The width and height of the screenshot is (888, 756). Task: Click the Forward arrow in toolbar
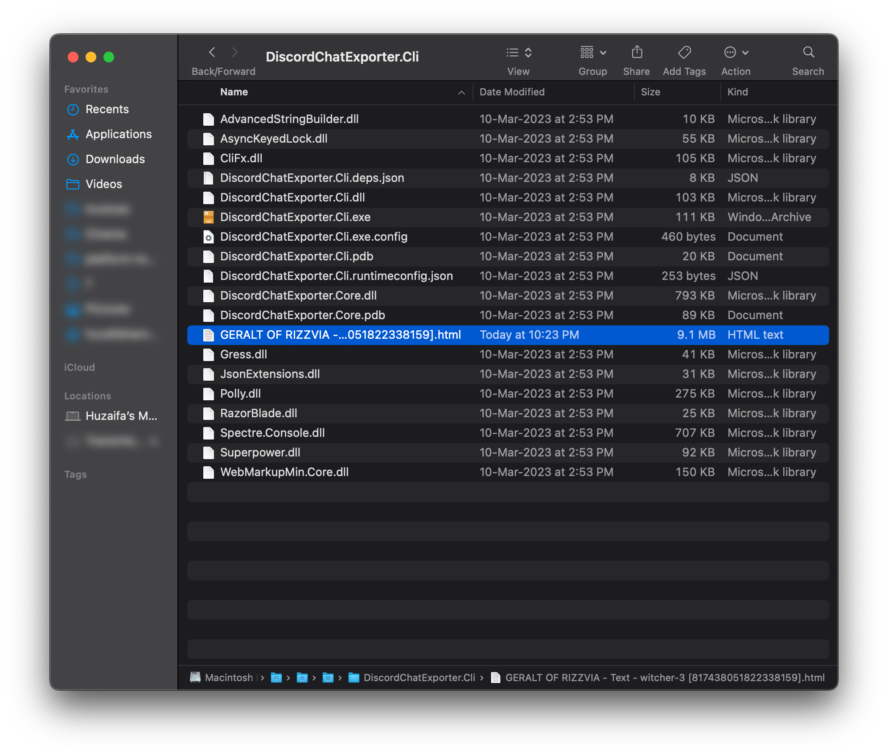pyautogui.click(x=234, y=53)
